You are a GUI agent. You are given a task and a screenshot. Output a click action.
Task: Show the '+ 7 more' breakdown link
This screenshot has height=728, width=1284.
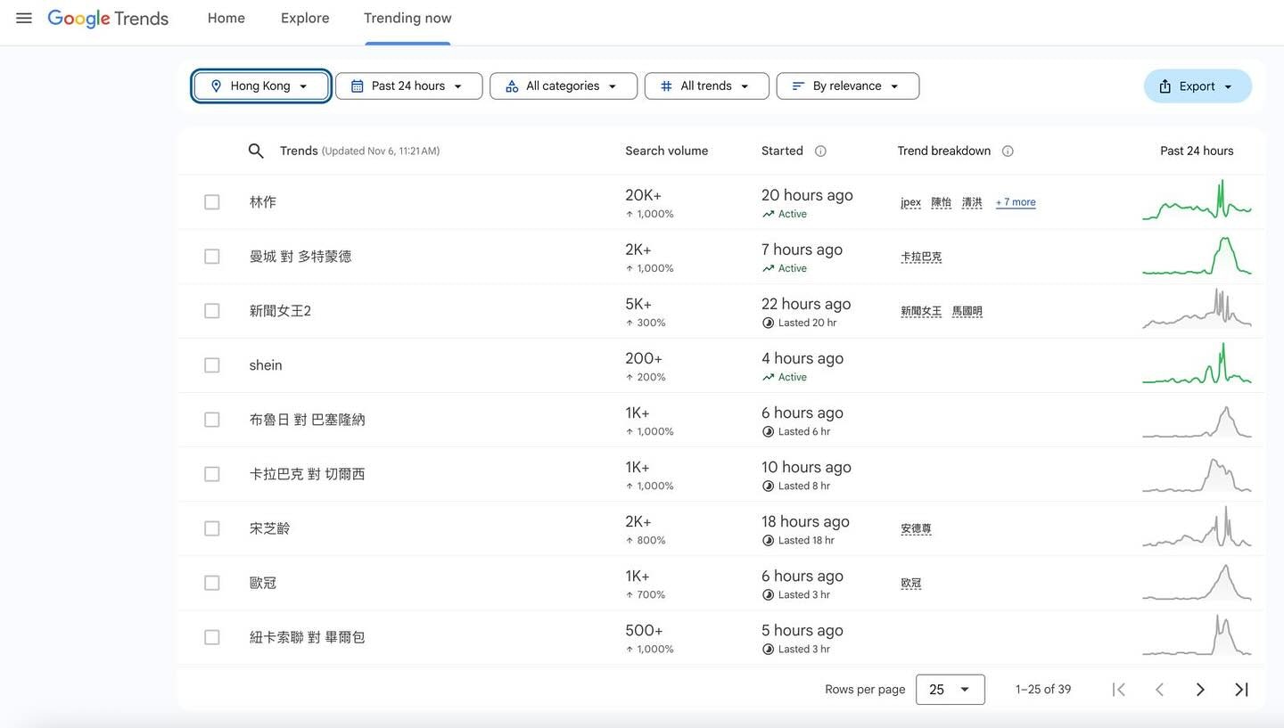coord(1016,202)
